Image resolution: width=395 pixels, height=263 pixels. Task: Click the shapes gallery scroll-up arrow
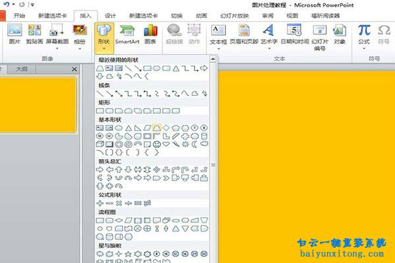213,59
